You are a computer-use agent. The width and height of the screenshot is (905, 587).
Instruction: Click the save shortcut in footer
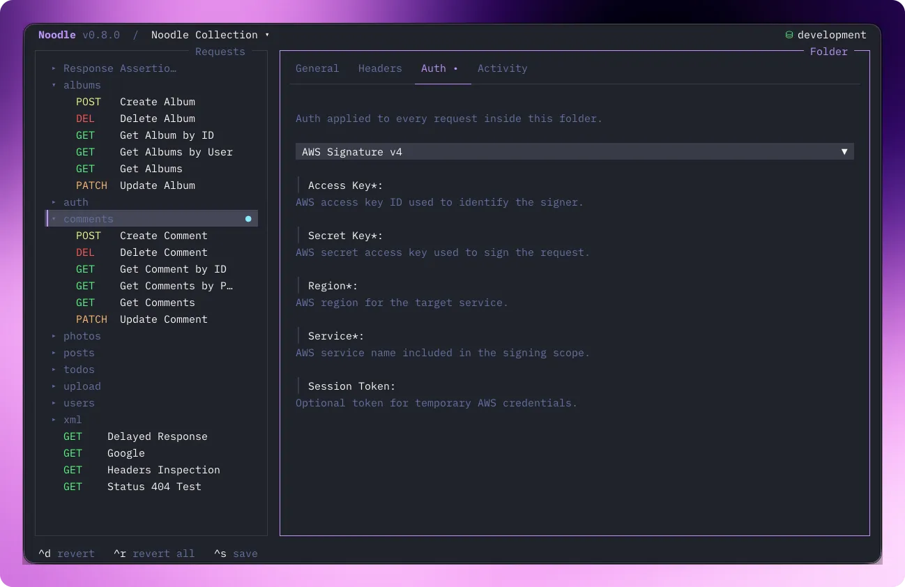pyautogui.click(x=236, y=554)
